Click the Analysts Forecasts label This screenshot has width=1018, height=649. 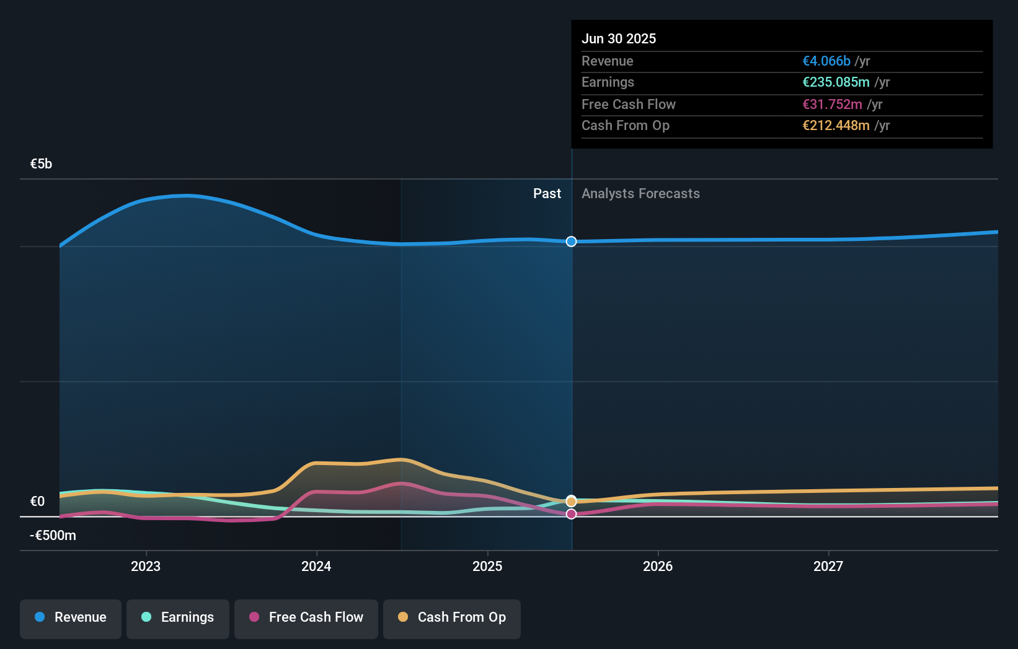click(x=640, y=194)
